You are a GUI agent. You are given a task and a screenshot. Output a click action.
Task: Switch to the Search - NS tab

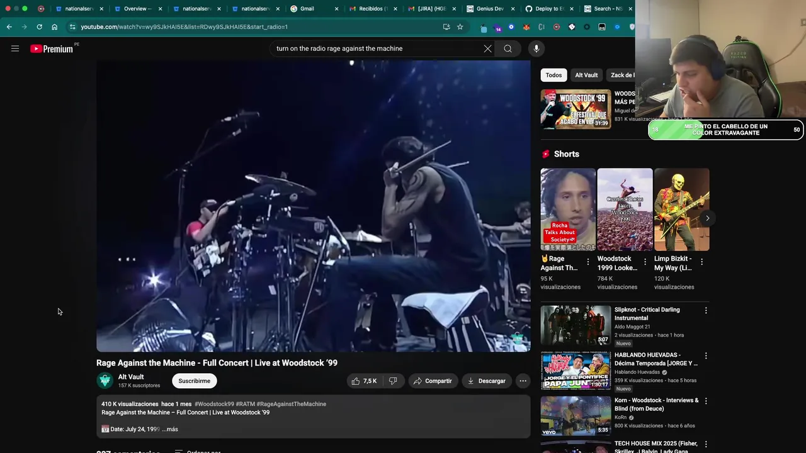click(x=606, y=9)
